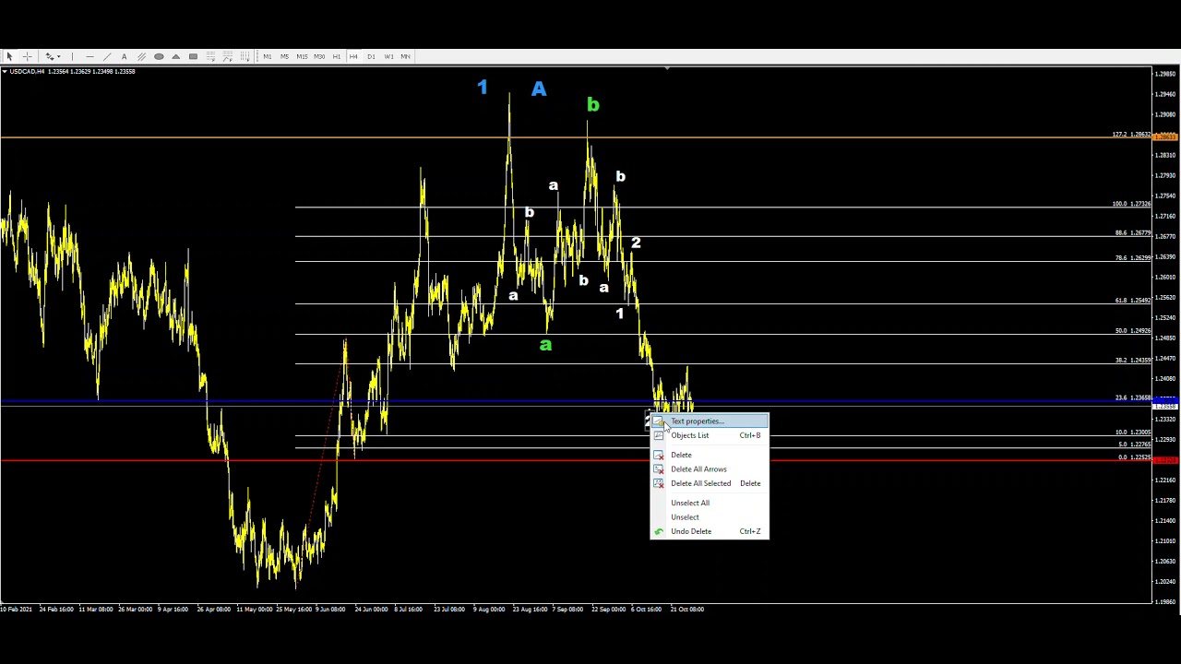Switch chart to M15 timeframe

pyautogui.click(x=302, y=56)
